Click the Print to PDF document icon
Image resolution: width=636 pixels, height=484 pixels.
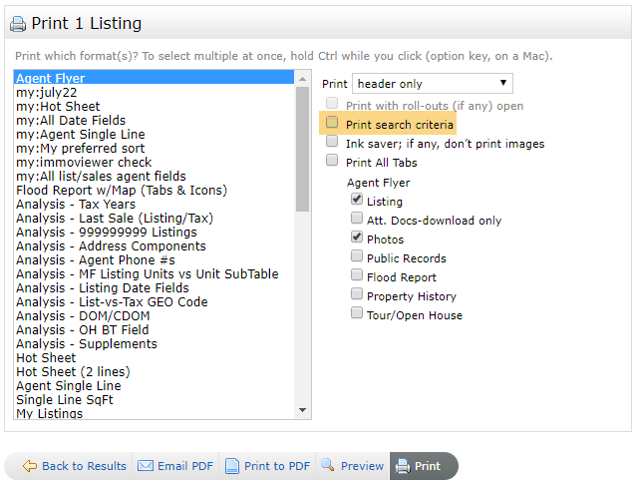[231, 466]
